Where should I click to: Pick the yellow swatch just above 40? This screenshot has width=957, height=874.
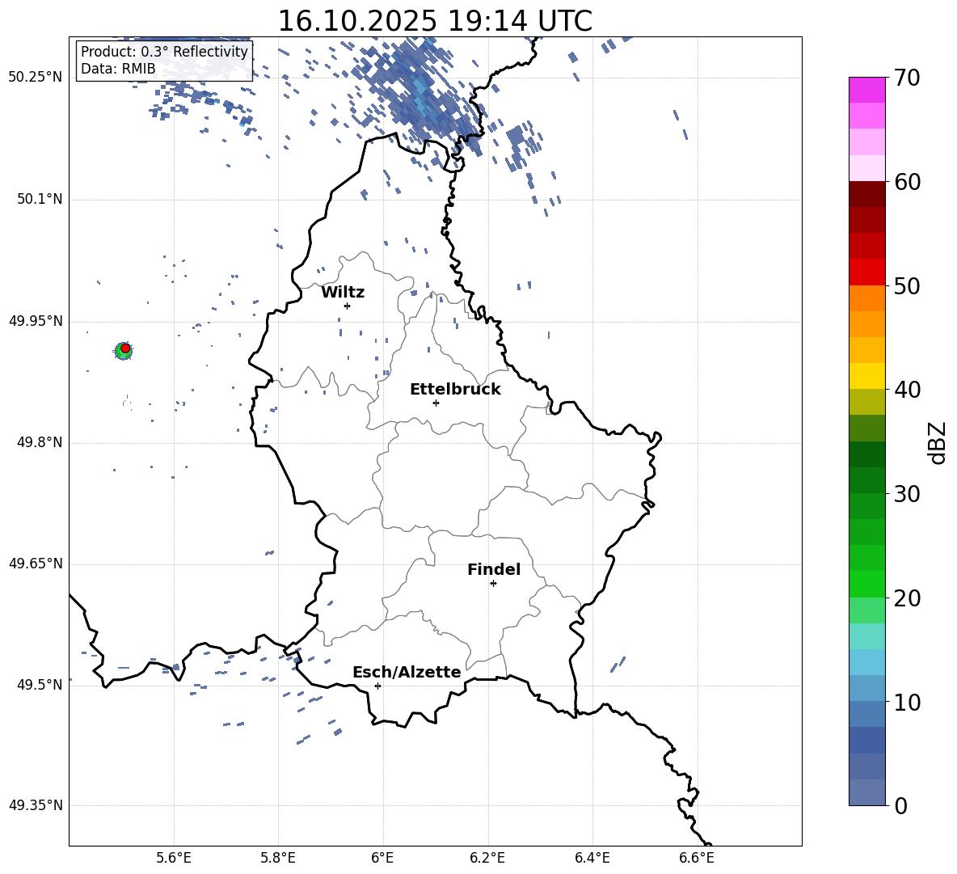[867, 376]
